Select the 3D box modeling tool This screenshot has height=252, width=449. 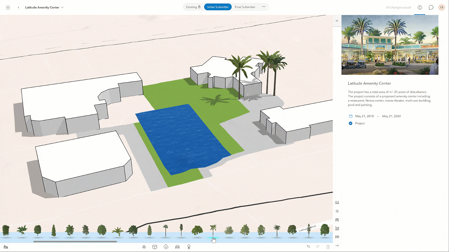point(155,247)
